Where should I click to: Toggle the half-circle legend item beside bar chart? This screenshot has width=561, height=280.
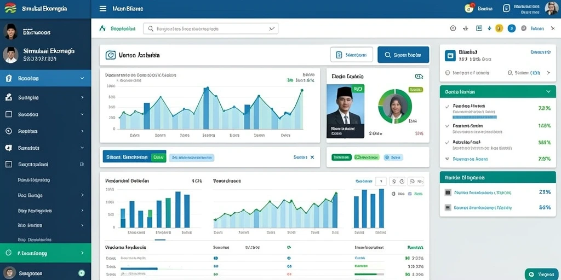pyautogui.click(x=393, y=194)
